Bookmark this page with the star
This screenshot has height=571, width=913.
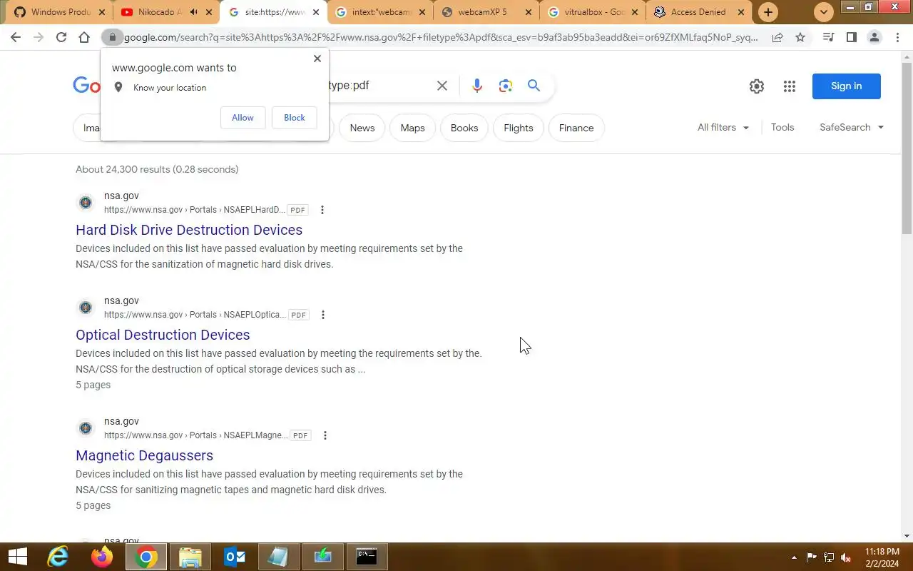click(x=800, y=37)
